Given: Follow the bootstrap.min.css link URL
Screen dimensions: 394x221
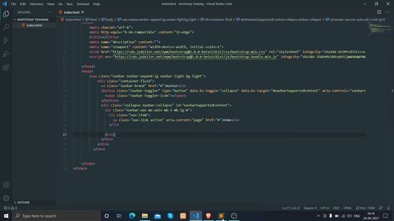Looking at the screenshot, I should tap(189, 52).
